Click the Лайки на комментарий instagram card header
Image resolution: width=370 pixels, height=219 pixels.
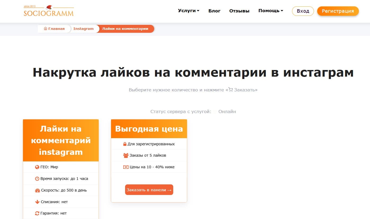[61, 140]
